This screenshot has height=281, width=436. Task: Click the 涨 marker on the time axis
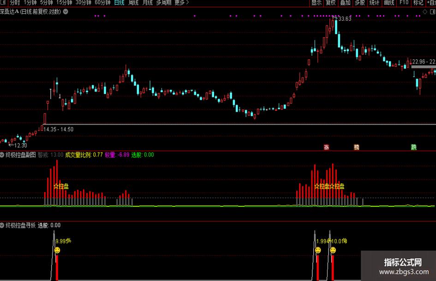pos(327,147)
